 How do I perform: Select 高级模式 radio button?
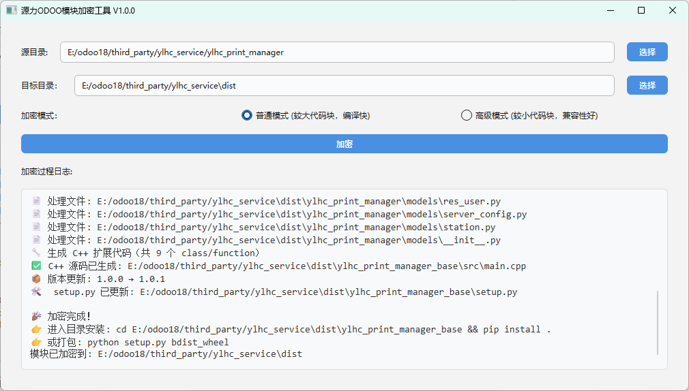(466, 115)
